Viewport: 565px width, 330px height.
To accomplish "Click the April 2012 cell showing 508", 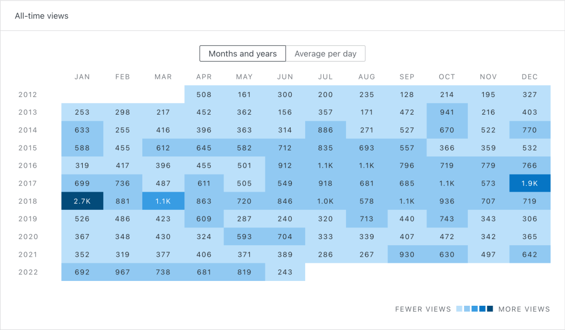I will [204, 95].
